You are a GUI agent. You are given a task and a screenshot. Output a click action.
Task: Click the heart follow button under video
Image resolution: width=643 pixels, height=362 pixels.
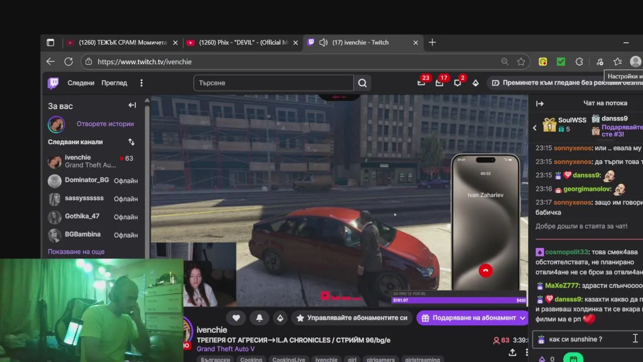pyautogui.click(x=236, y=318)
